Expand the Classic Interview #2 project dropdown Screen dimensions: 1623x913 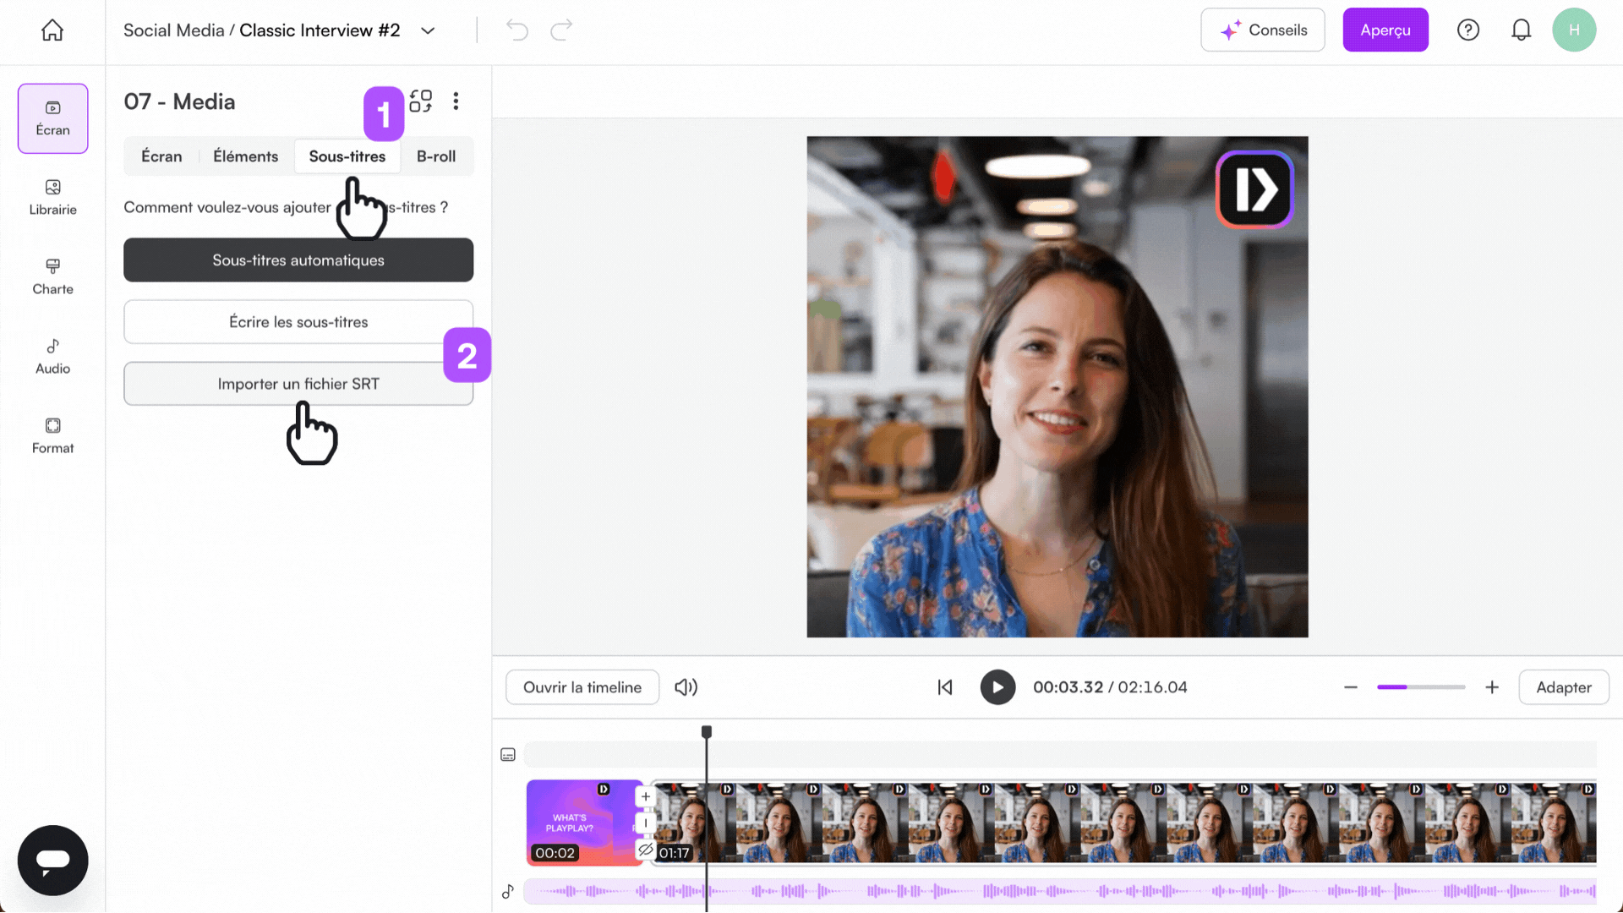(x=428, y=30)
